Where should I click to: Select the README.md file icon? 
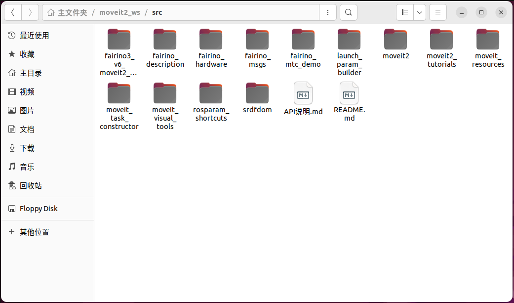pyautogui.click(x=349, y=93)
